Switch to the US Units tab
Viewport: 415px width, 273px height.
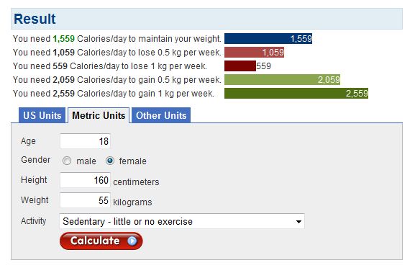42,115
